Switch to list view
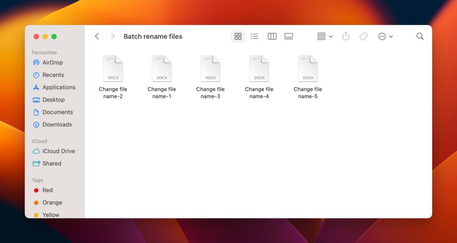The height and width of the screenshot is (243, 457). (x=254, y=36)
